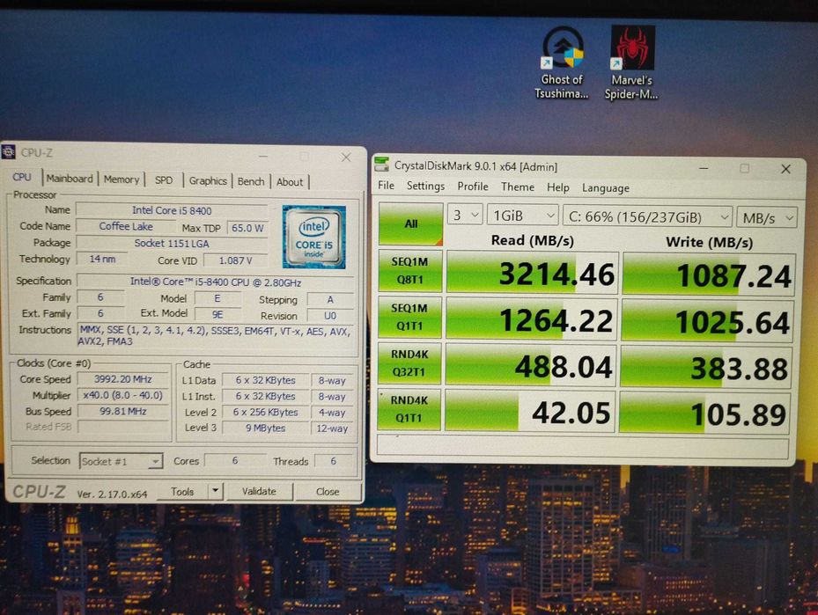Open the test count dropdown showing 3

tap(465, 215)
